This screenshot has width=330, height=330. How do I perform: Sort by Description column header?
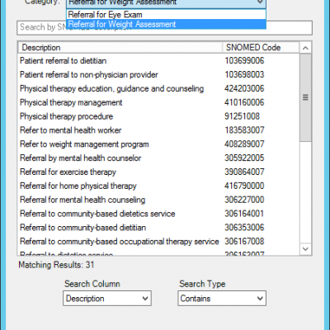pos(120,48)
